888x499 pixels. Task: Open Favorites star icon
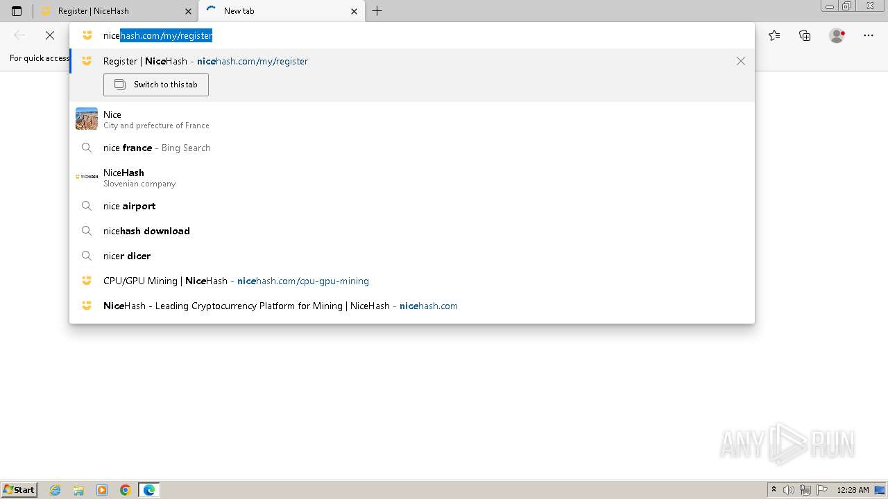coord(774,35)
